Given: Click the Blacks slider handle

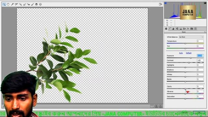Looking at the screenshot, I should (x=185, y=81).
